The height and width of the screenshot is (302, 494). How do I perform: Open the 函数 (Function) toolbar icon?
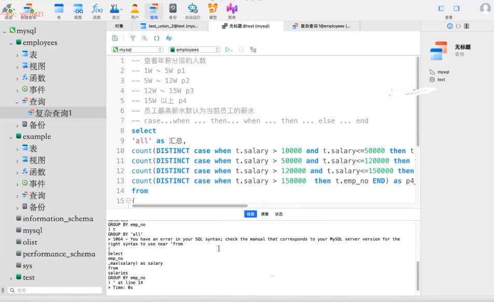coord(97,10)
